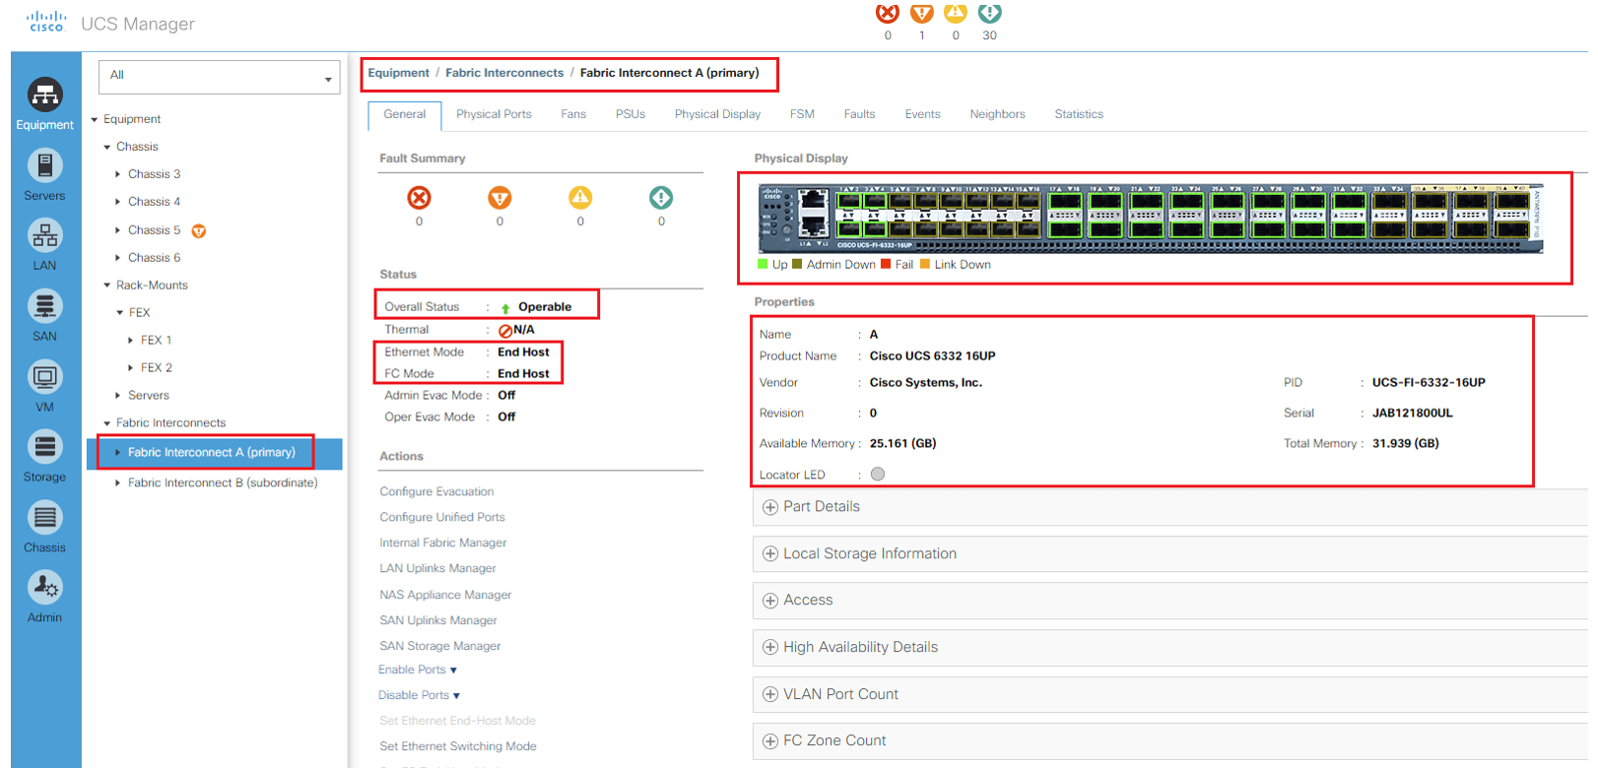This screenshot has height=768, width=1598.
Task: Switch to the Statistics tab
Action: pos(1079,114)
